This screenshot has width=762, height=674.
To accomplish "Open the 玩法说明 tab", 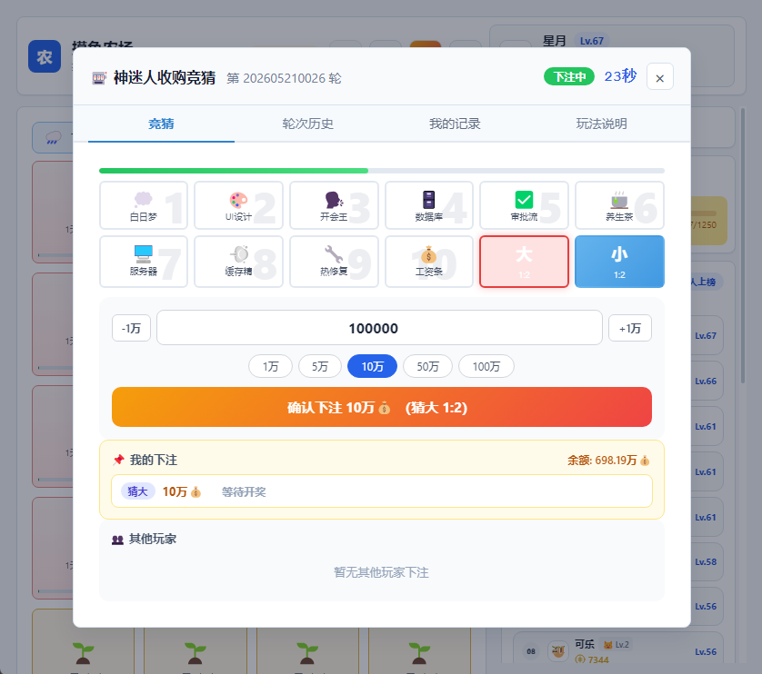I will [602, 124].
